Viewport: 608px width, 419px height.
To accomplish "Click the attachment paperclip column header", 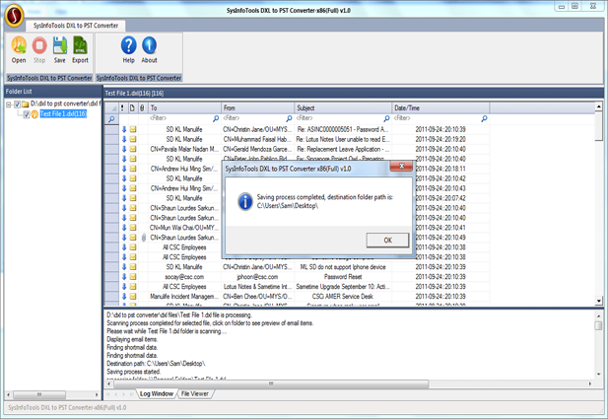I will coord(142,107).
